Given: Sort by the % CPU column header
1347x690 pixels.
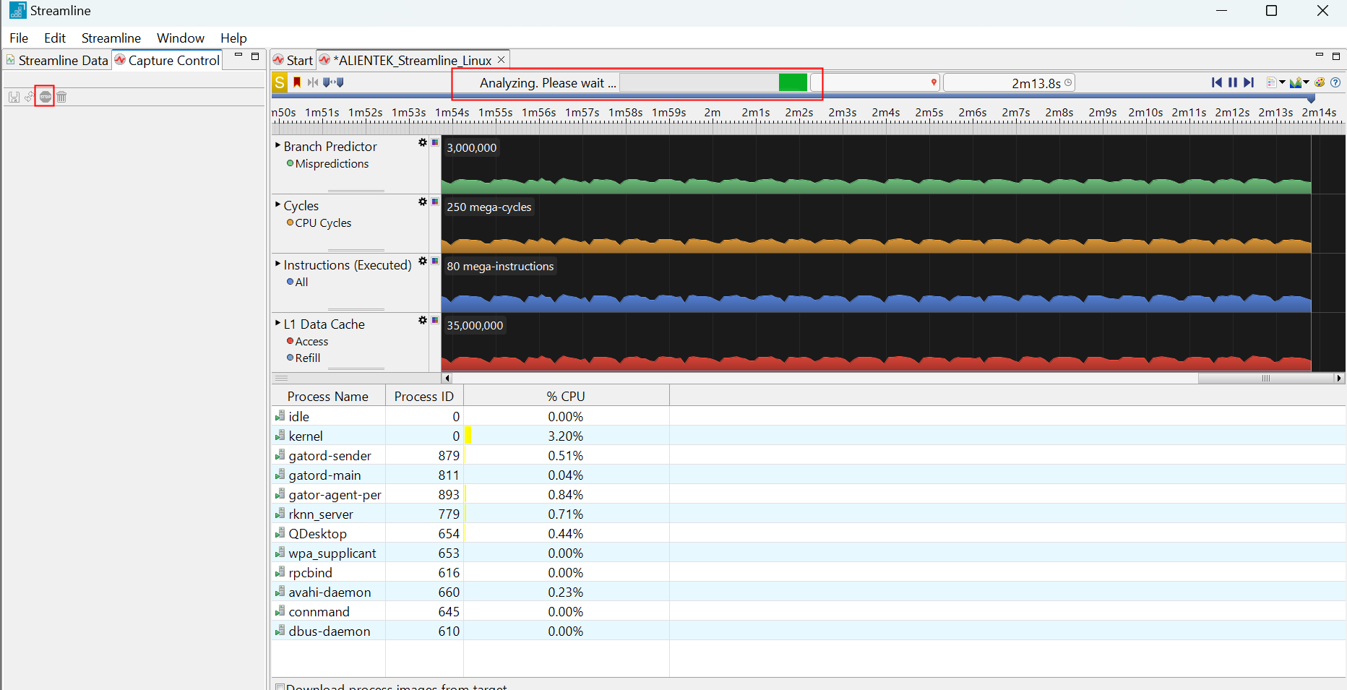Looking at the screenshot, I should tap(565, 397).
